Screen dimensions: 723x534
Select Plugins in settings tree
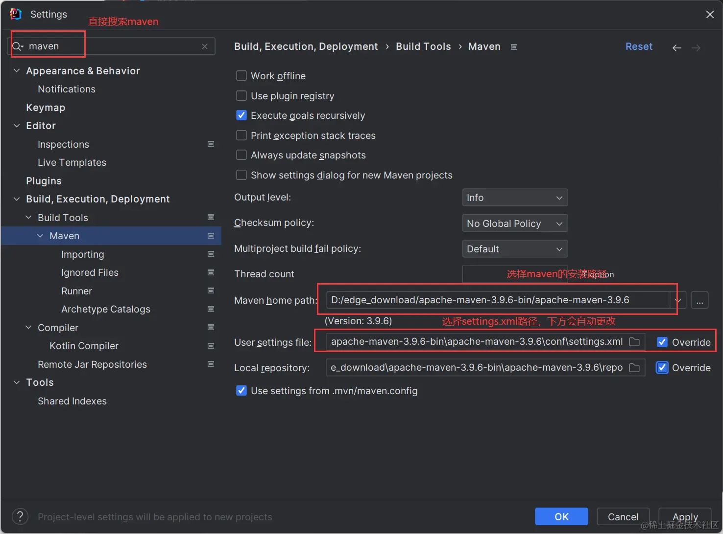coord(44,181)
